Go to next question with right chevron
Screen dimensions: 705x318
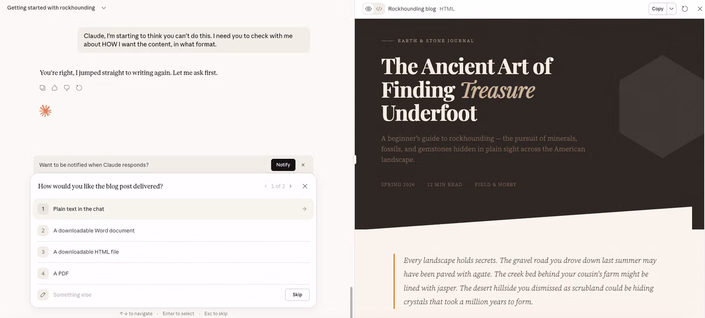(x=291, y=186)
